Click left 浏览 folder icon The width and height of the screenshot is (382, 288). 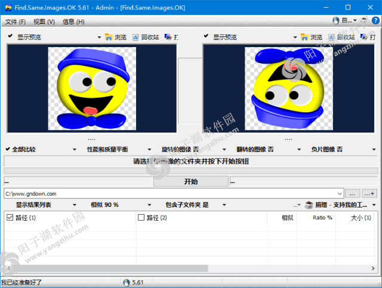(109, 37)
